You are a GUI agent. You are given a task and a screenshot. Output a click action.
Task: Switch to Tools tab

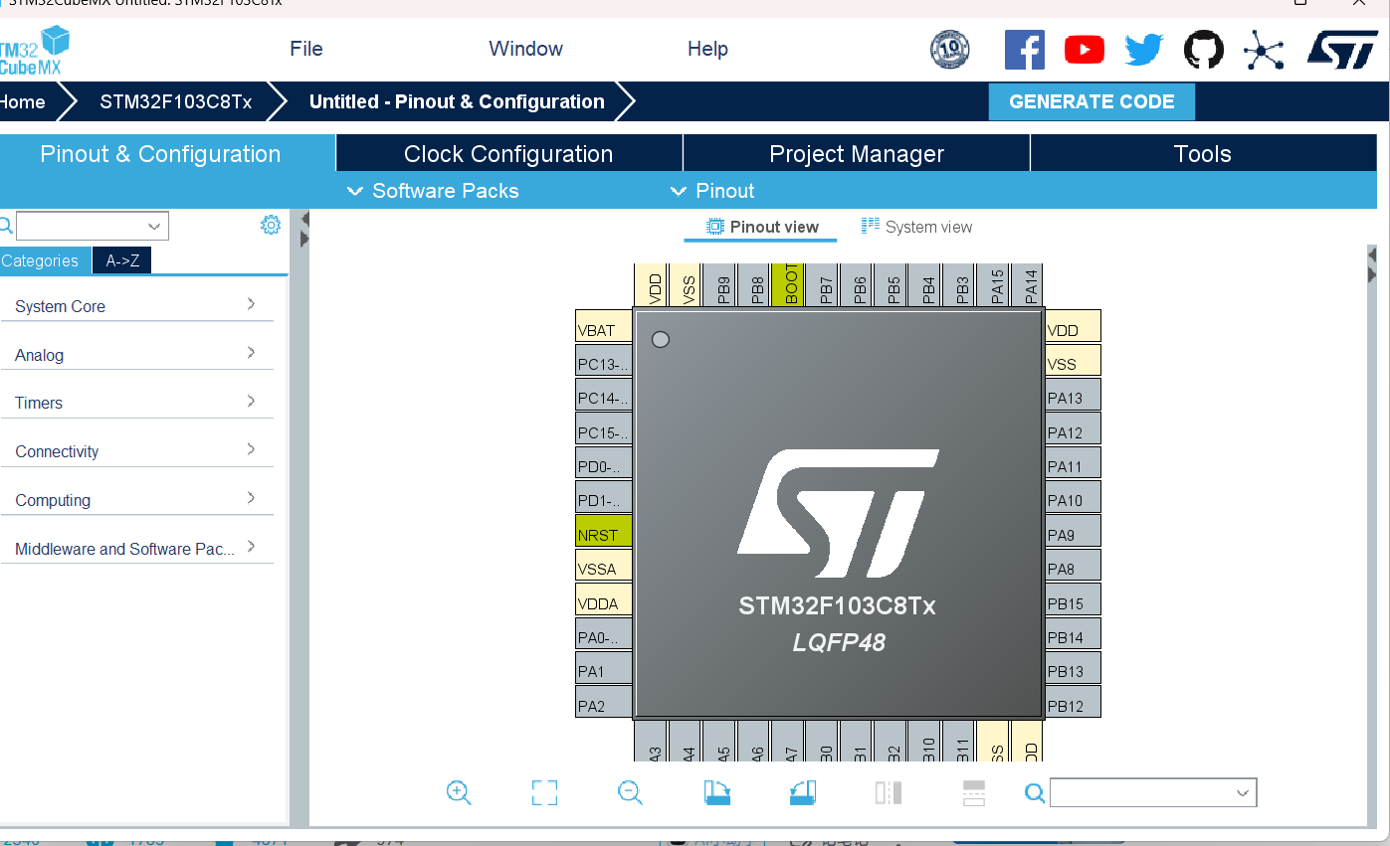tap(1203, 154)
